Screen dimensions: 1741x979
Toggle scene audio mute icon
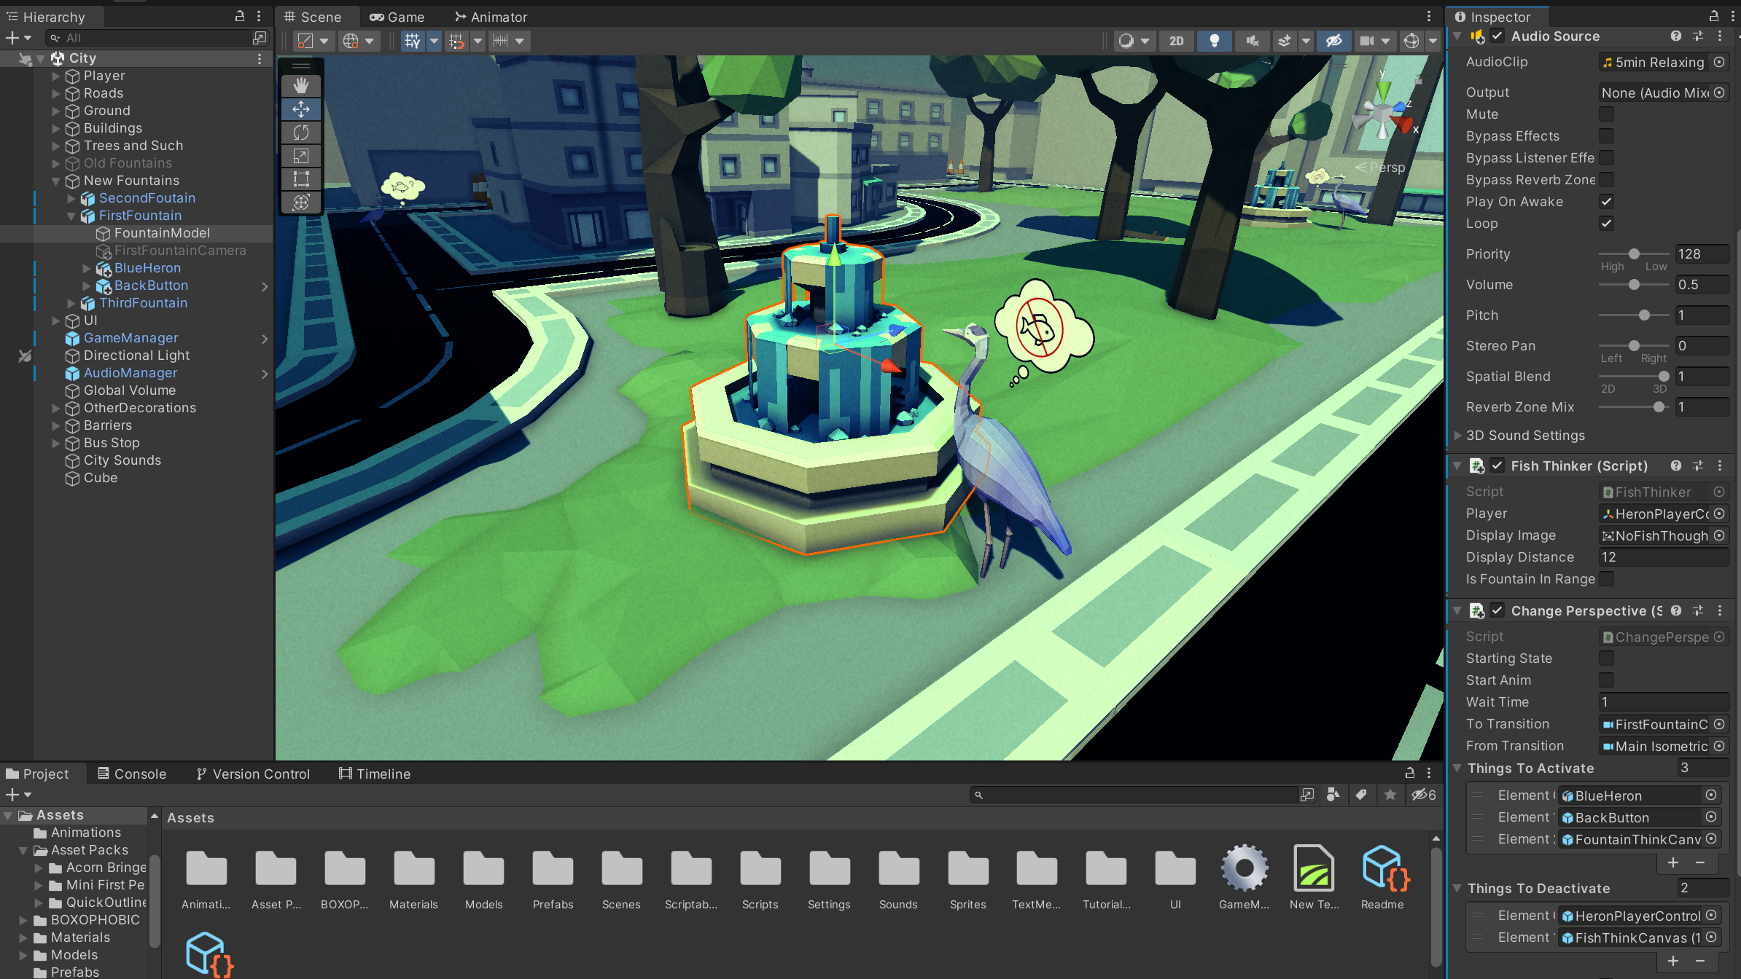pos(1252,41)
